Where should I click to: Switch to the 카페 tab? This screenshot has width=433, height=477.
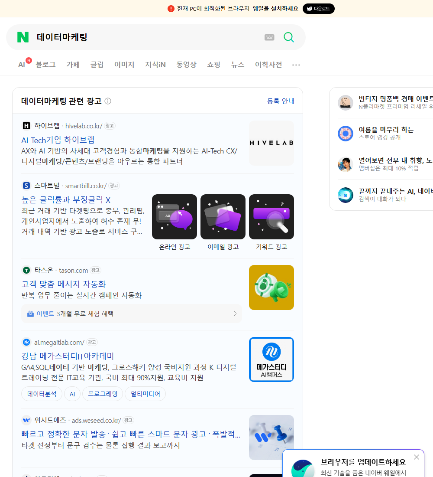73,65
